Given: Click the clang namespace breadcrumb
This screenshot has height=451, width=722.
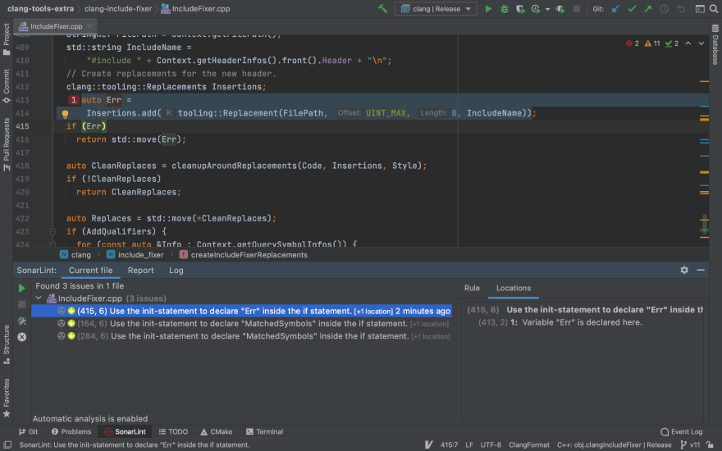Looking at the screenshot, I should click(75, 254).
